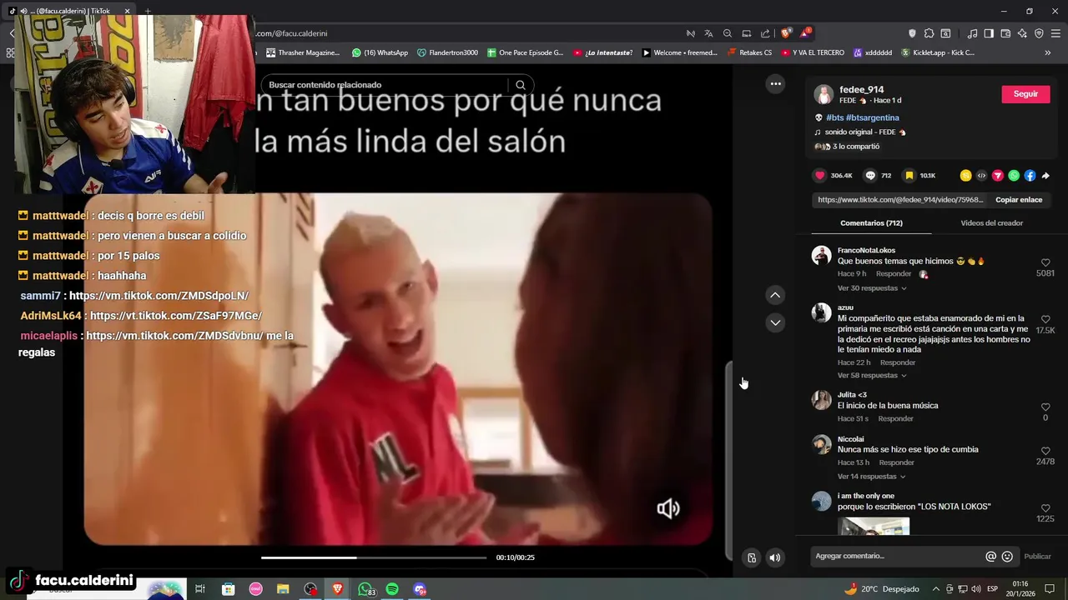The height and width of the screenshot is (600, 1068).
Task: Share the video to Facebook
Action: click(x=1030, y=176)
